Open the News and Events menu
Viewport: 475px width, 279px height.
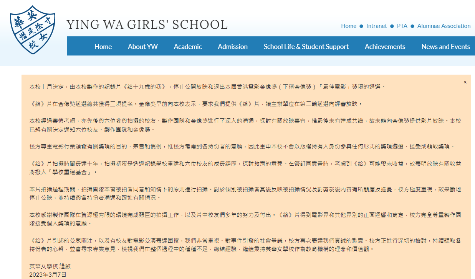[x=445, y=46]
